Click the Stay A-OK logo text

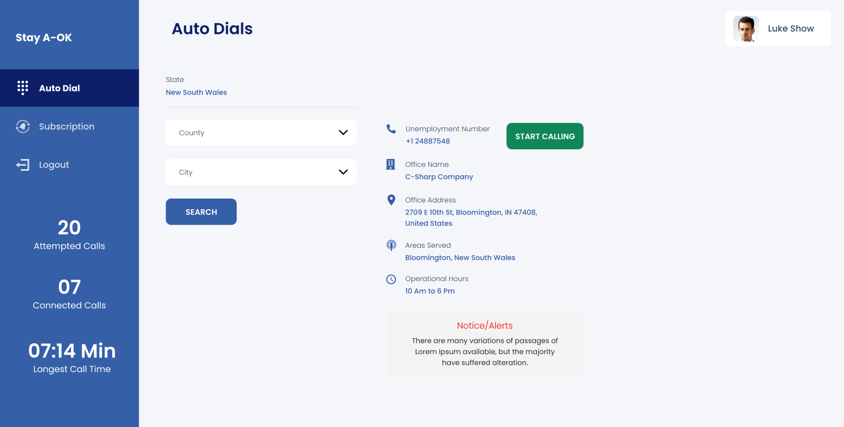(x=44, y=38)
